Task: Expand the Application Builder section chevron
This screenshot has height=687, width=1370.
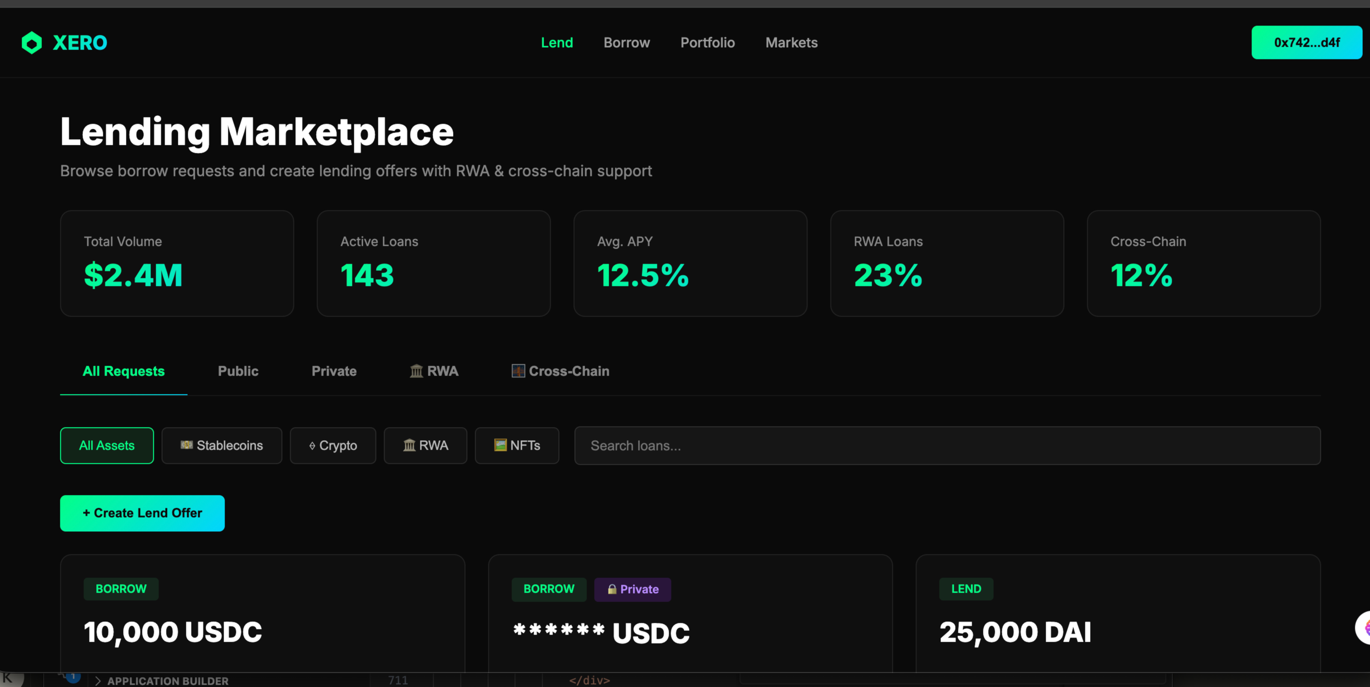Action: pos(98,680)
